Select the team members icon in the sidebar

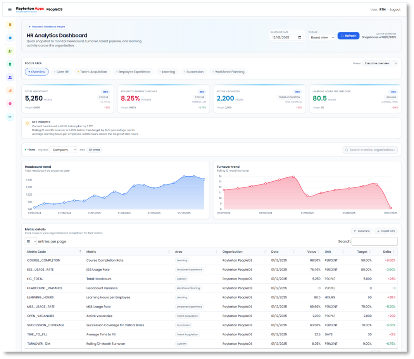(10, 77)
